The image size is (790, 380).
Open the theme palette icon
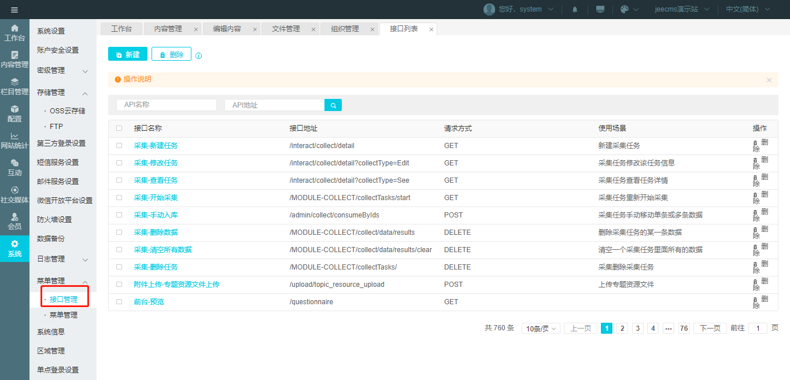tap(624, 9)
